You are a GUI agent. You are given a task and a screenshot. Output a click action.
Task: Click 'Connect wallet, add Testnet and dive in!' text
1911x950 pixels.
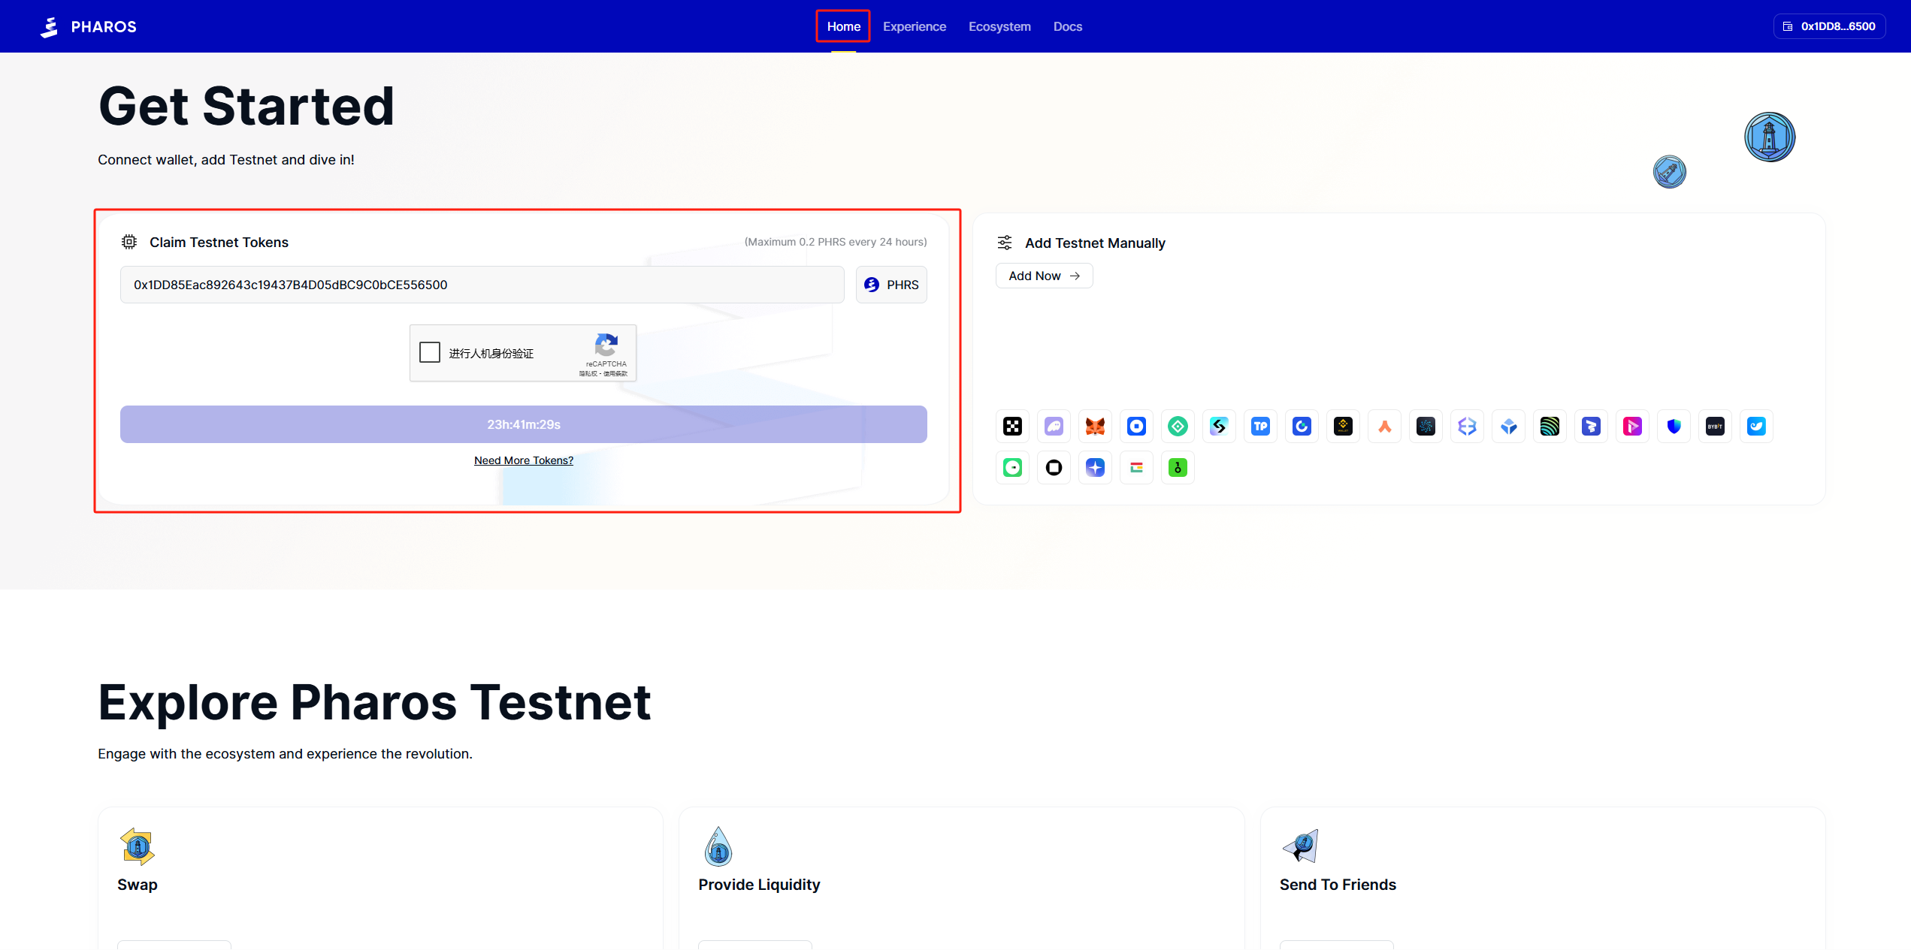(x=226, y=160)
